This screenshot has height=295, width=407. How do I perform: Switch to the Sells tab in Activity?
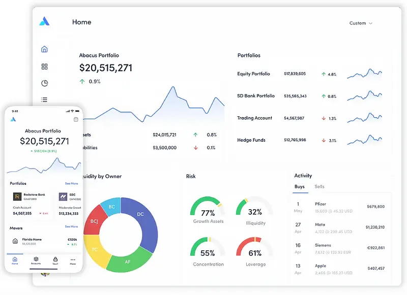point(319,187)
